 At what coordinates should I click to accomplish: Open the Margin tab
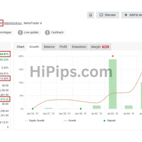[100, 47]
